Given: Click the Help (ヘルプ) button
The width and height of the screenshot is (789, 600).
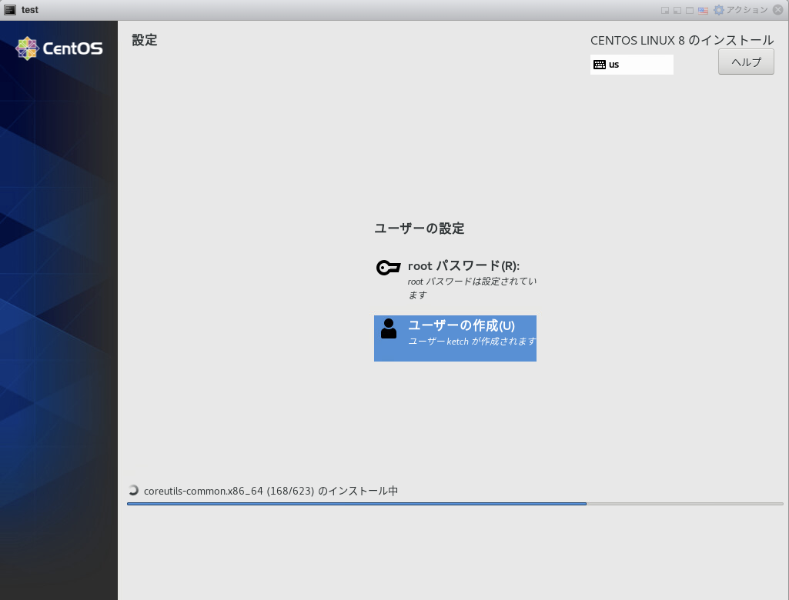Looking at the screenshot, I should [x=746, y=62].
